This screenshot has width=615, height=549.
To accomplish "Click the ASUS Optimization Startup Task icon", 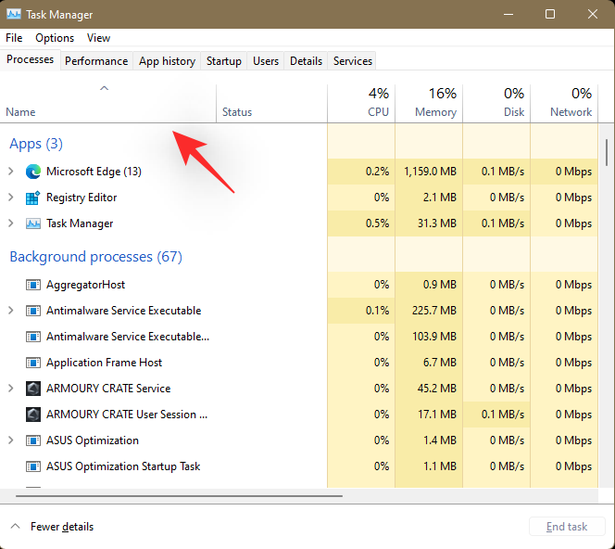I will pyautogui.click(x=33, y=466).
